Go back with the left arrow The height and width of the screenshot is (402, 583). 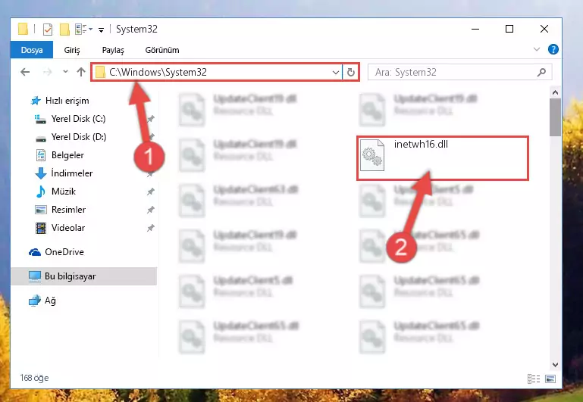pyautogui.click(x=25, y=72)
